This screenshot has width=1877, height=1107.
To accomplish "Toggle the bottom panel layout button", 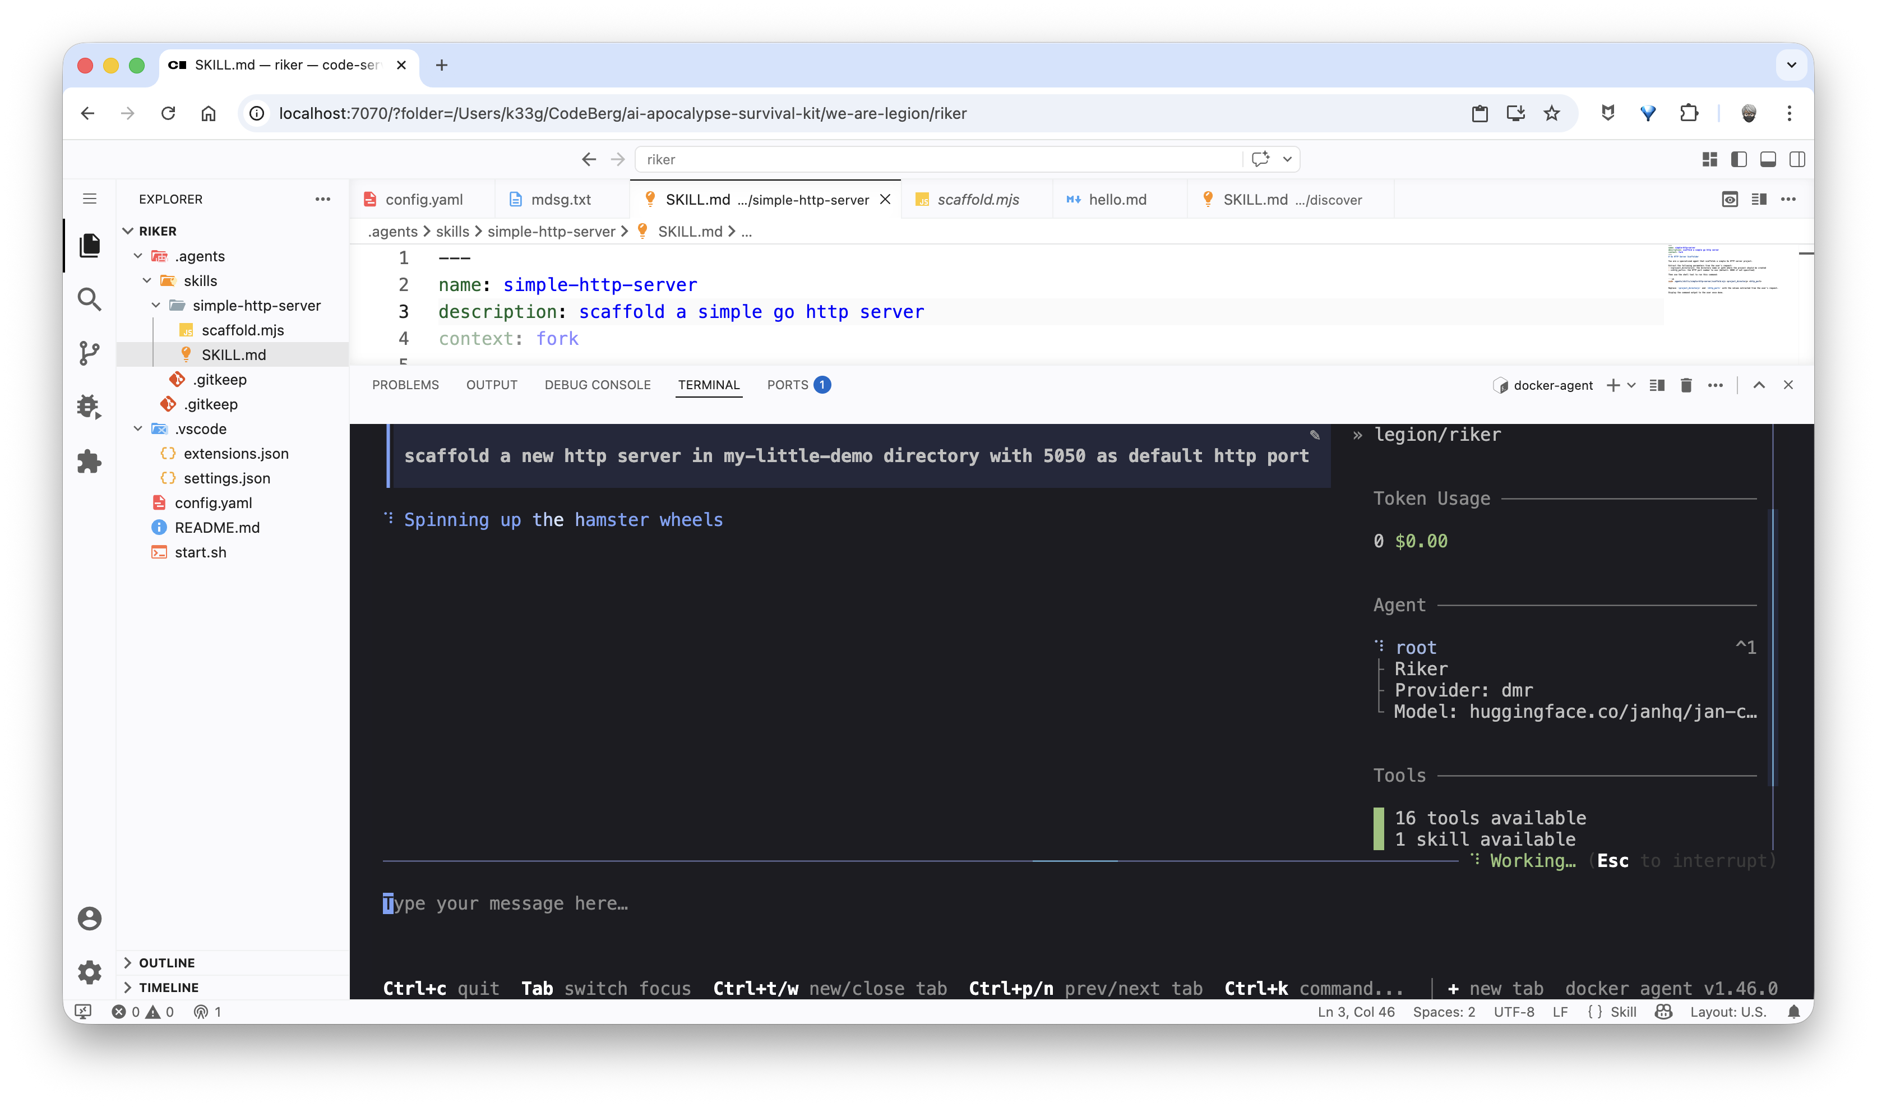I will pos(1768,159).
